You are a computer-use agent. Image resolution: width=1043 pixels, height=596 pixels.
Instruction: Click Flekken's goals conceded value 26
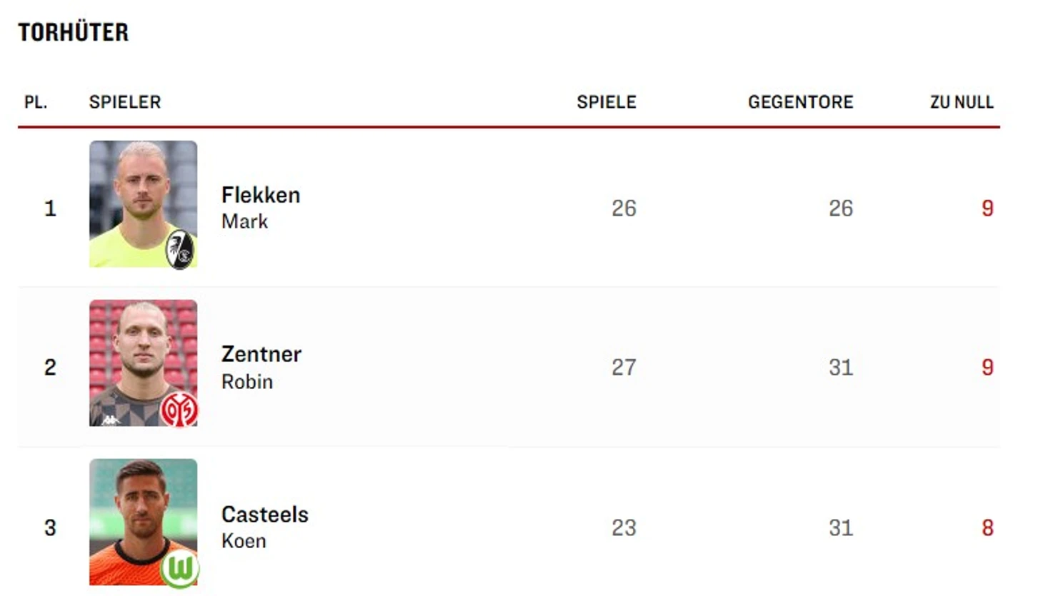tap(841, 208)
